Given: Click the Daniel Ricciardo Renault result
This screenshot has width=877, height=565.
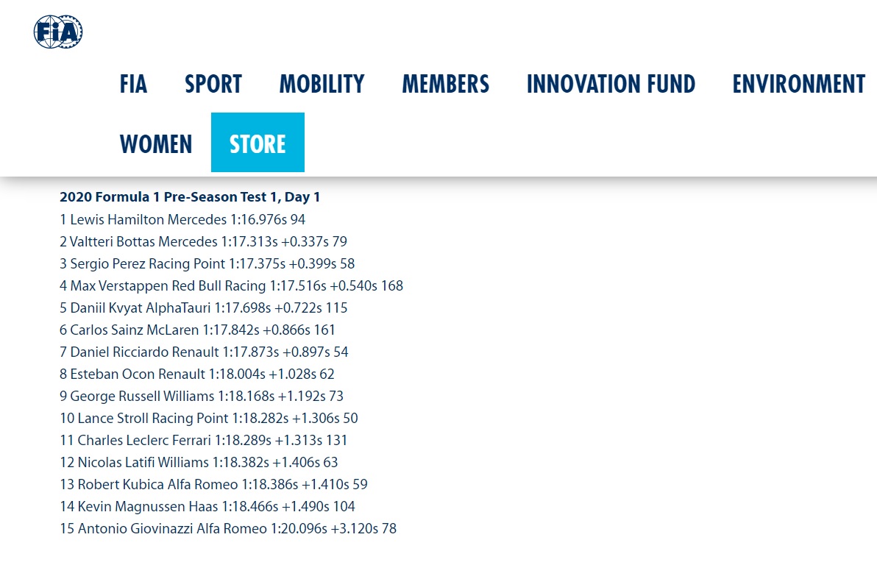Looking at the screenshot, I should pyautogui.click(x=204, y=352).
